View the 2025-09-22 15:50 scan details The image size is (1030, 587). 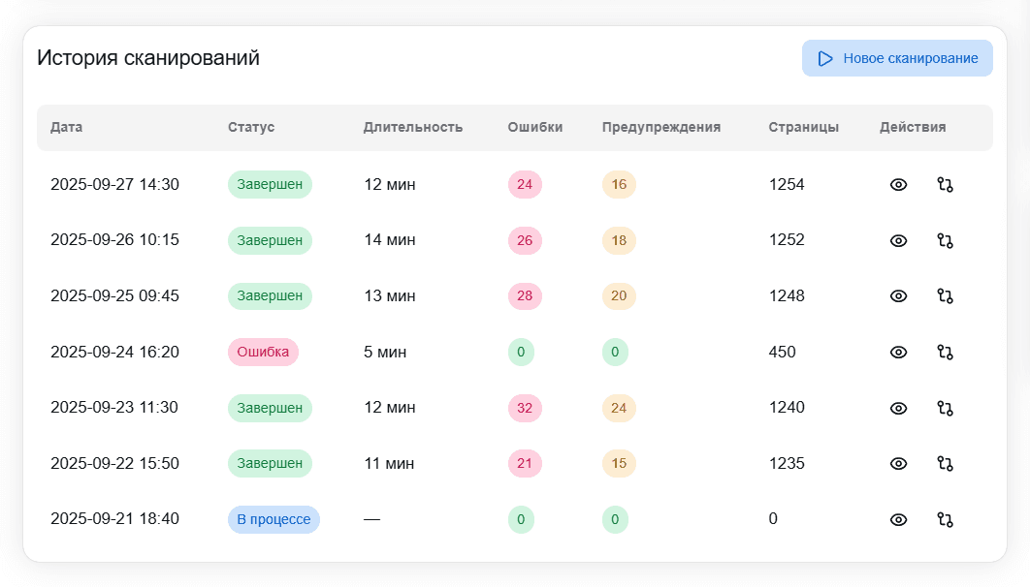point(898,464)
